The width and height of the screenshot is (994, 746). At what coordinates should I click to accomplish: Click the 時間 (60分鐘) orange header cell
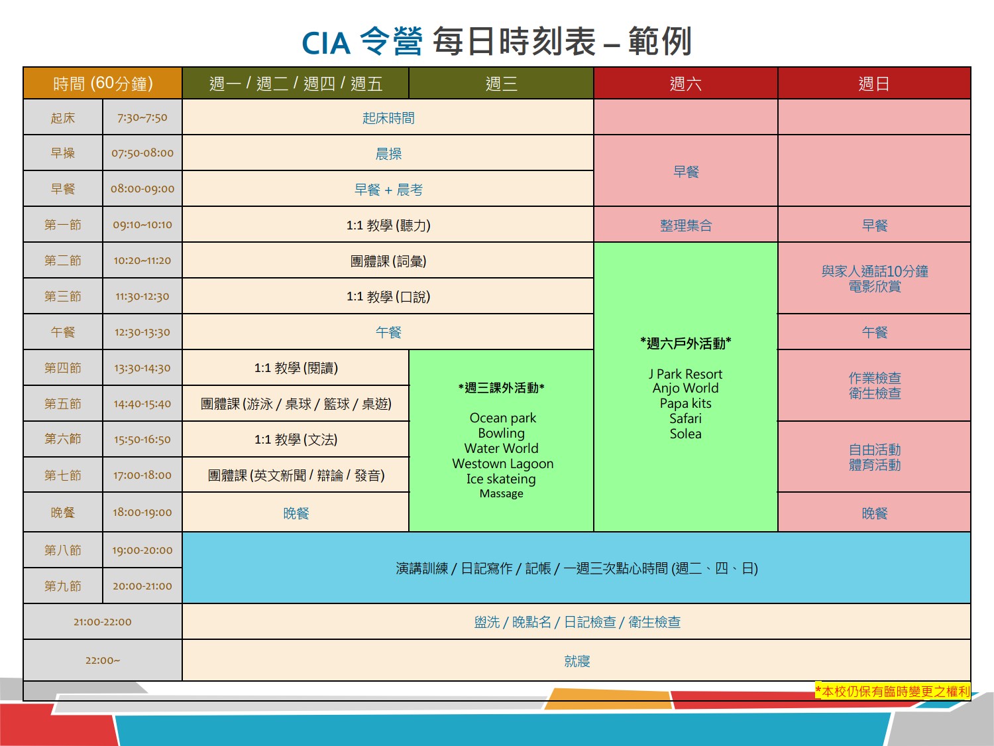[x=103, y=84]
